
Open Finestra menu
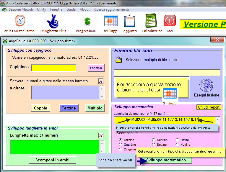(x=56, y=9)
